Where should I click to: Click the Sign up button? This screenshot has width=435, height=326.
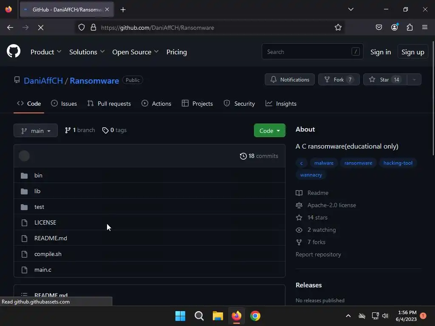click(x=413, y=52)
